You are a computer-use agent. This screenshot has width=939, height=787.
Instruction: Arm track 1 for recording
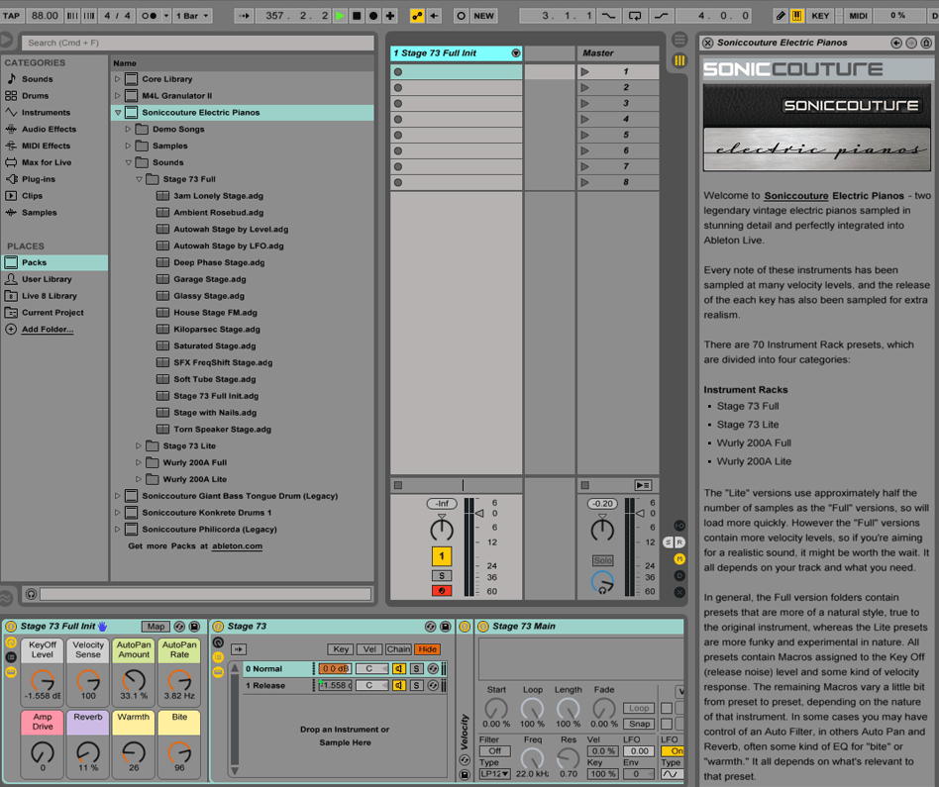pos(442,591)
